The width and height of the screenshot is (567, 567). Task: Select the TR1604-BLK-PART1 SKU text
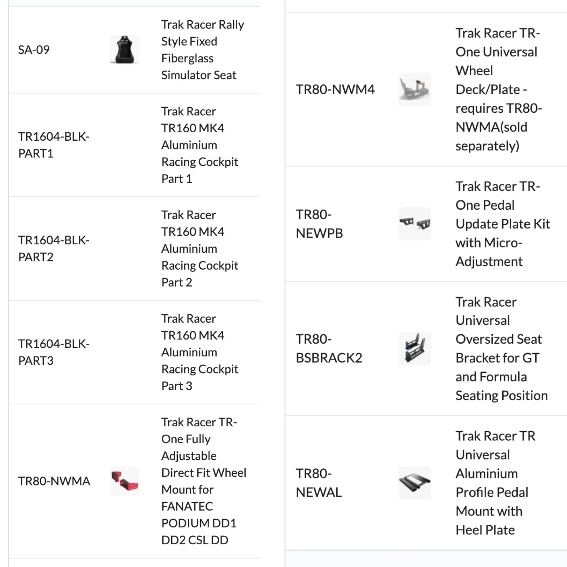[x=54, y=145]
